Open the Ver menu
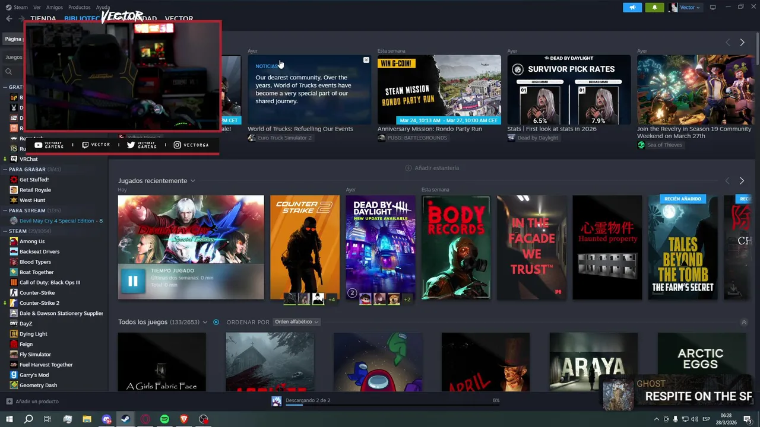This screenshot has width=760, height=427. point(37,7)
